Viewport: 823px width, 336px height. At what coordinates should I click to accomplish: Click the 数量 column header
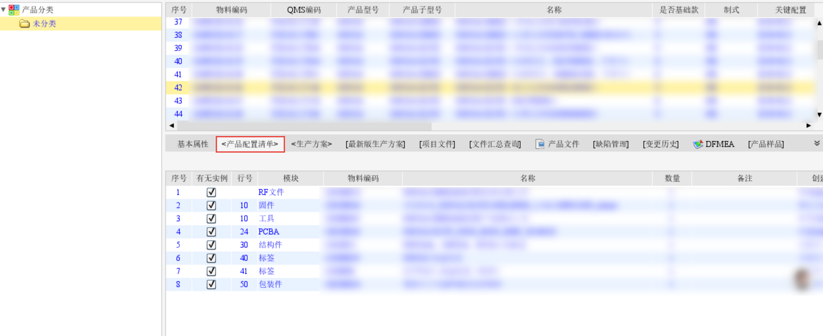click(x=672, y=179)
